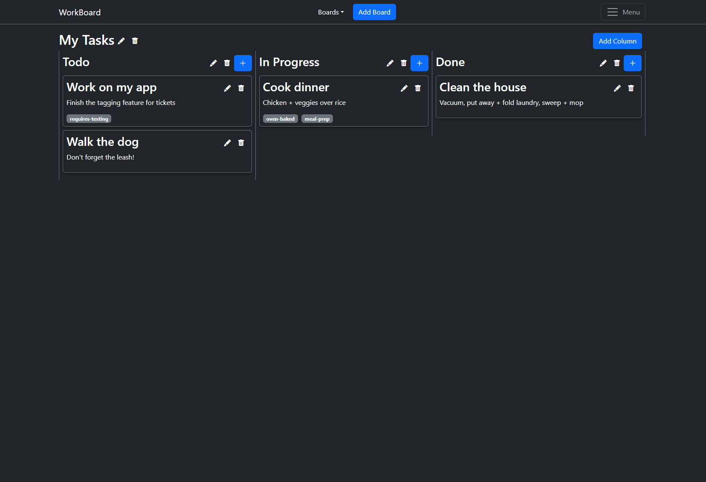Viewport: 706px width, 482px height.
Task: Select the requires-testing tag
Action: pos(89,119)
